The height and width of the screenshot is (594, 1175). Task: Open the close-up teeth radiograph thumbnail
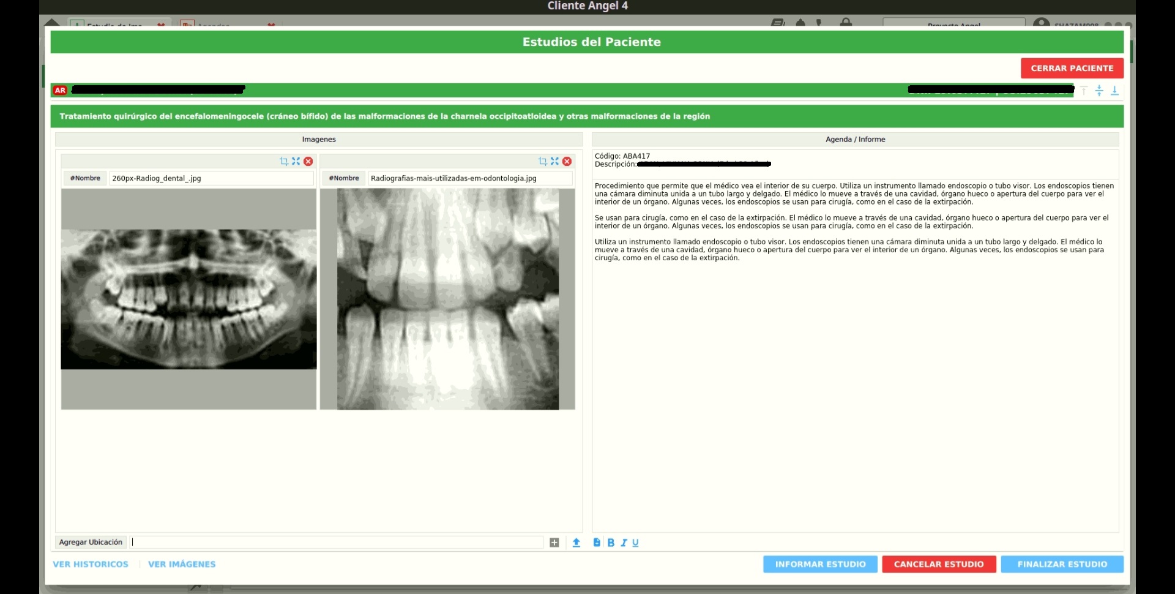447,299
